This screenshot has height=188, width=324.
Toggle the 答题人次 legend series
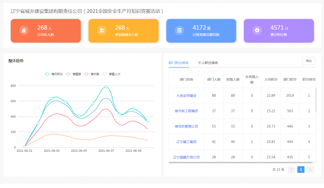(111, 74)
